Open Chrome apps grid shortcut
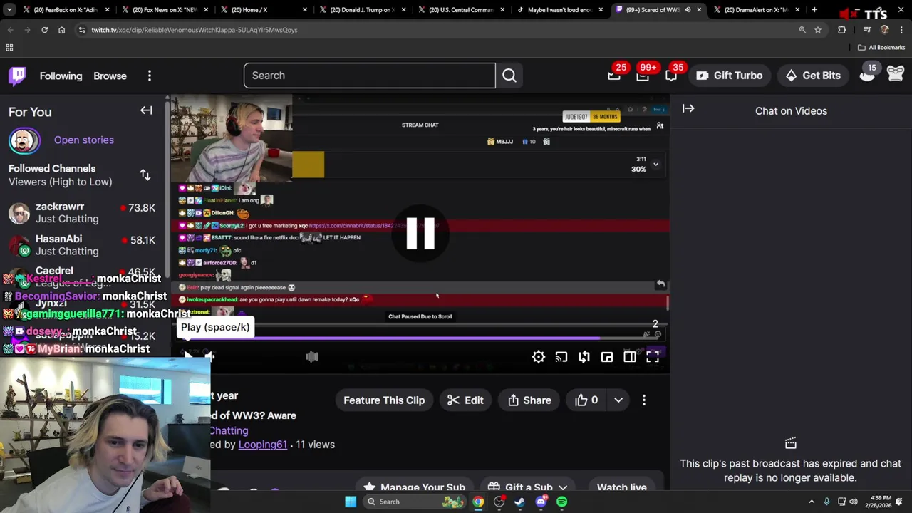The height and width of the screenshot is (513, 912). (x=9, y=48)
